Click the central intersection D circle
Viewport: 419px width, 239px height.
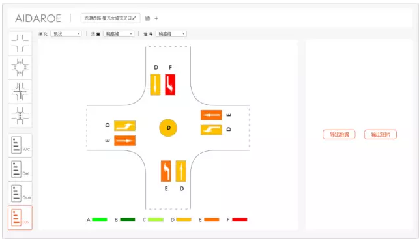168,128
